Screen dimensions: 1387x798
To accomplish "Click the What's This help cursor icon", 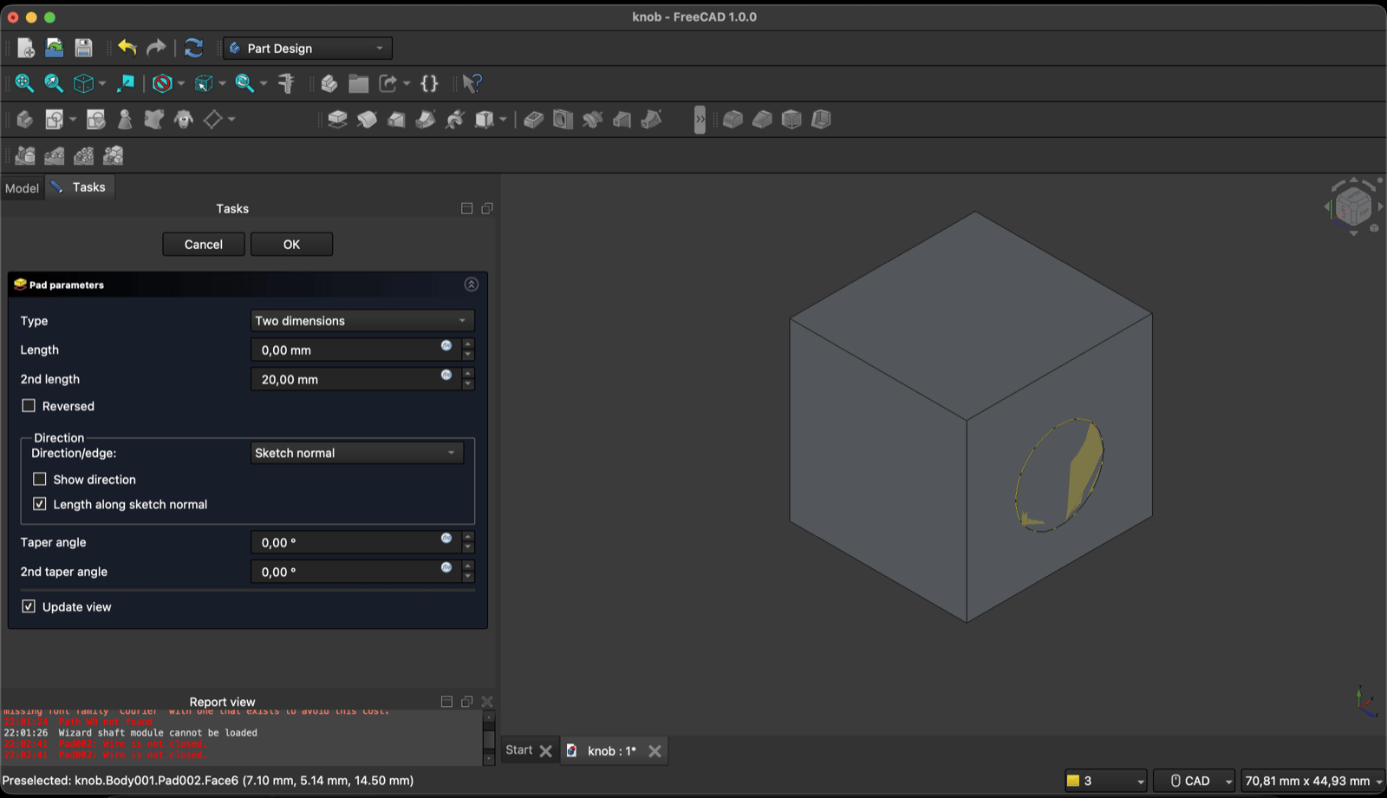I will coord(472,83).
